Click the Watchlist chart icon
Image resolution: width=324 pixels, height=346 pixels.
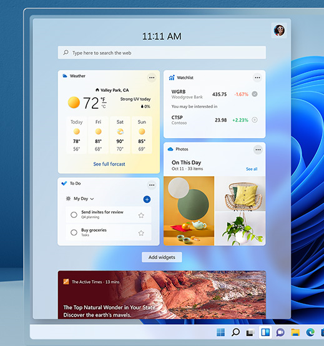[x=172, y=77]
